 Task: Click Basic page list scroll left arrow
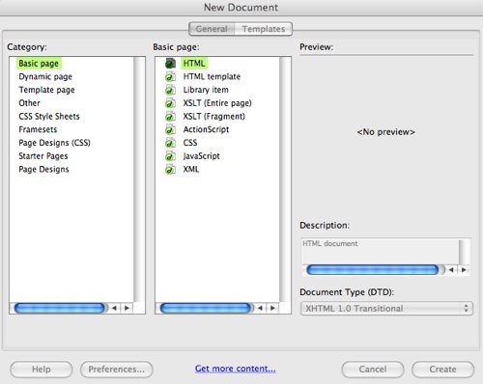[260, 308]
